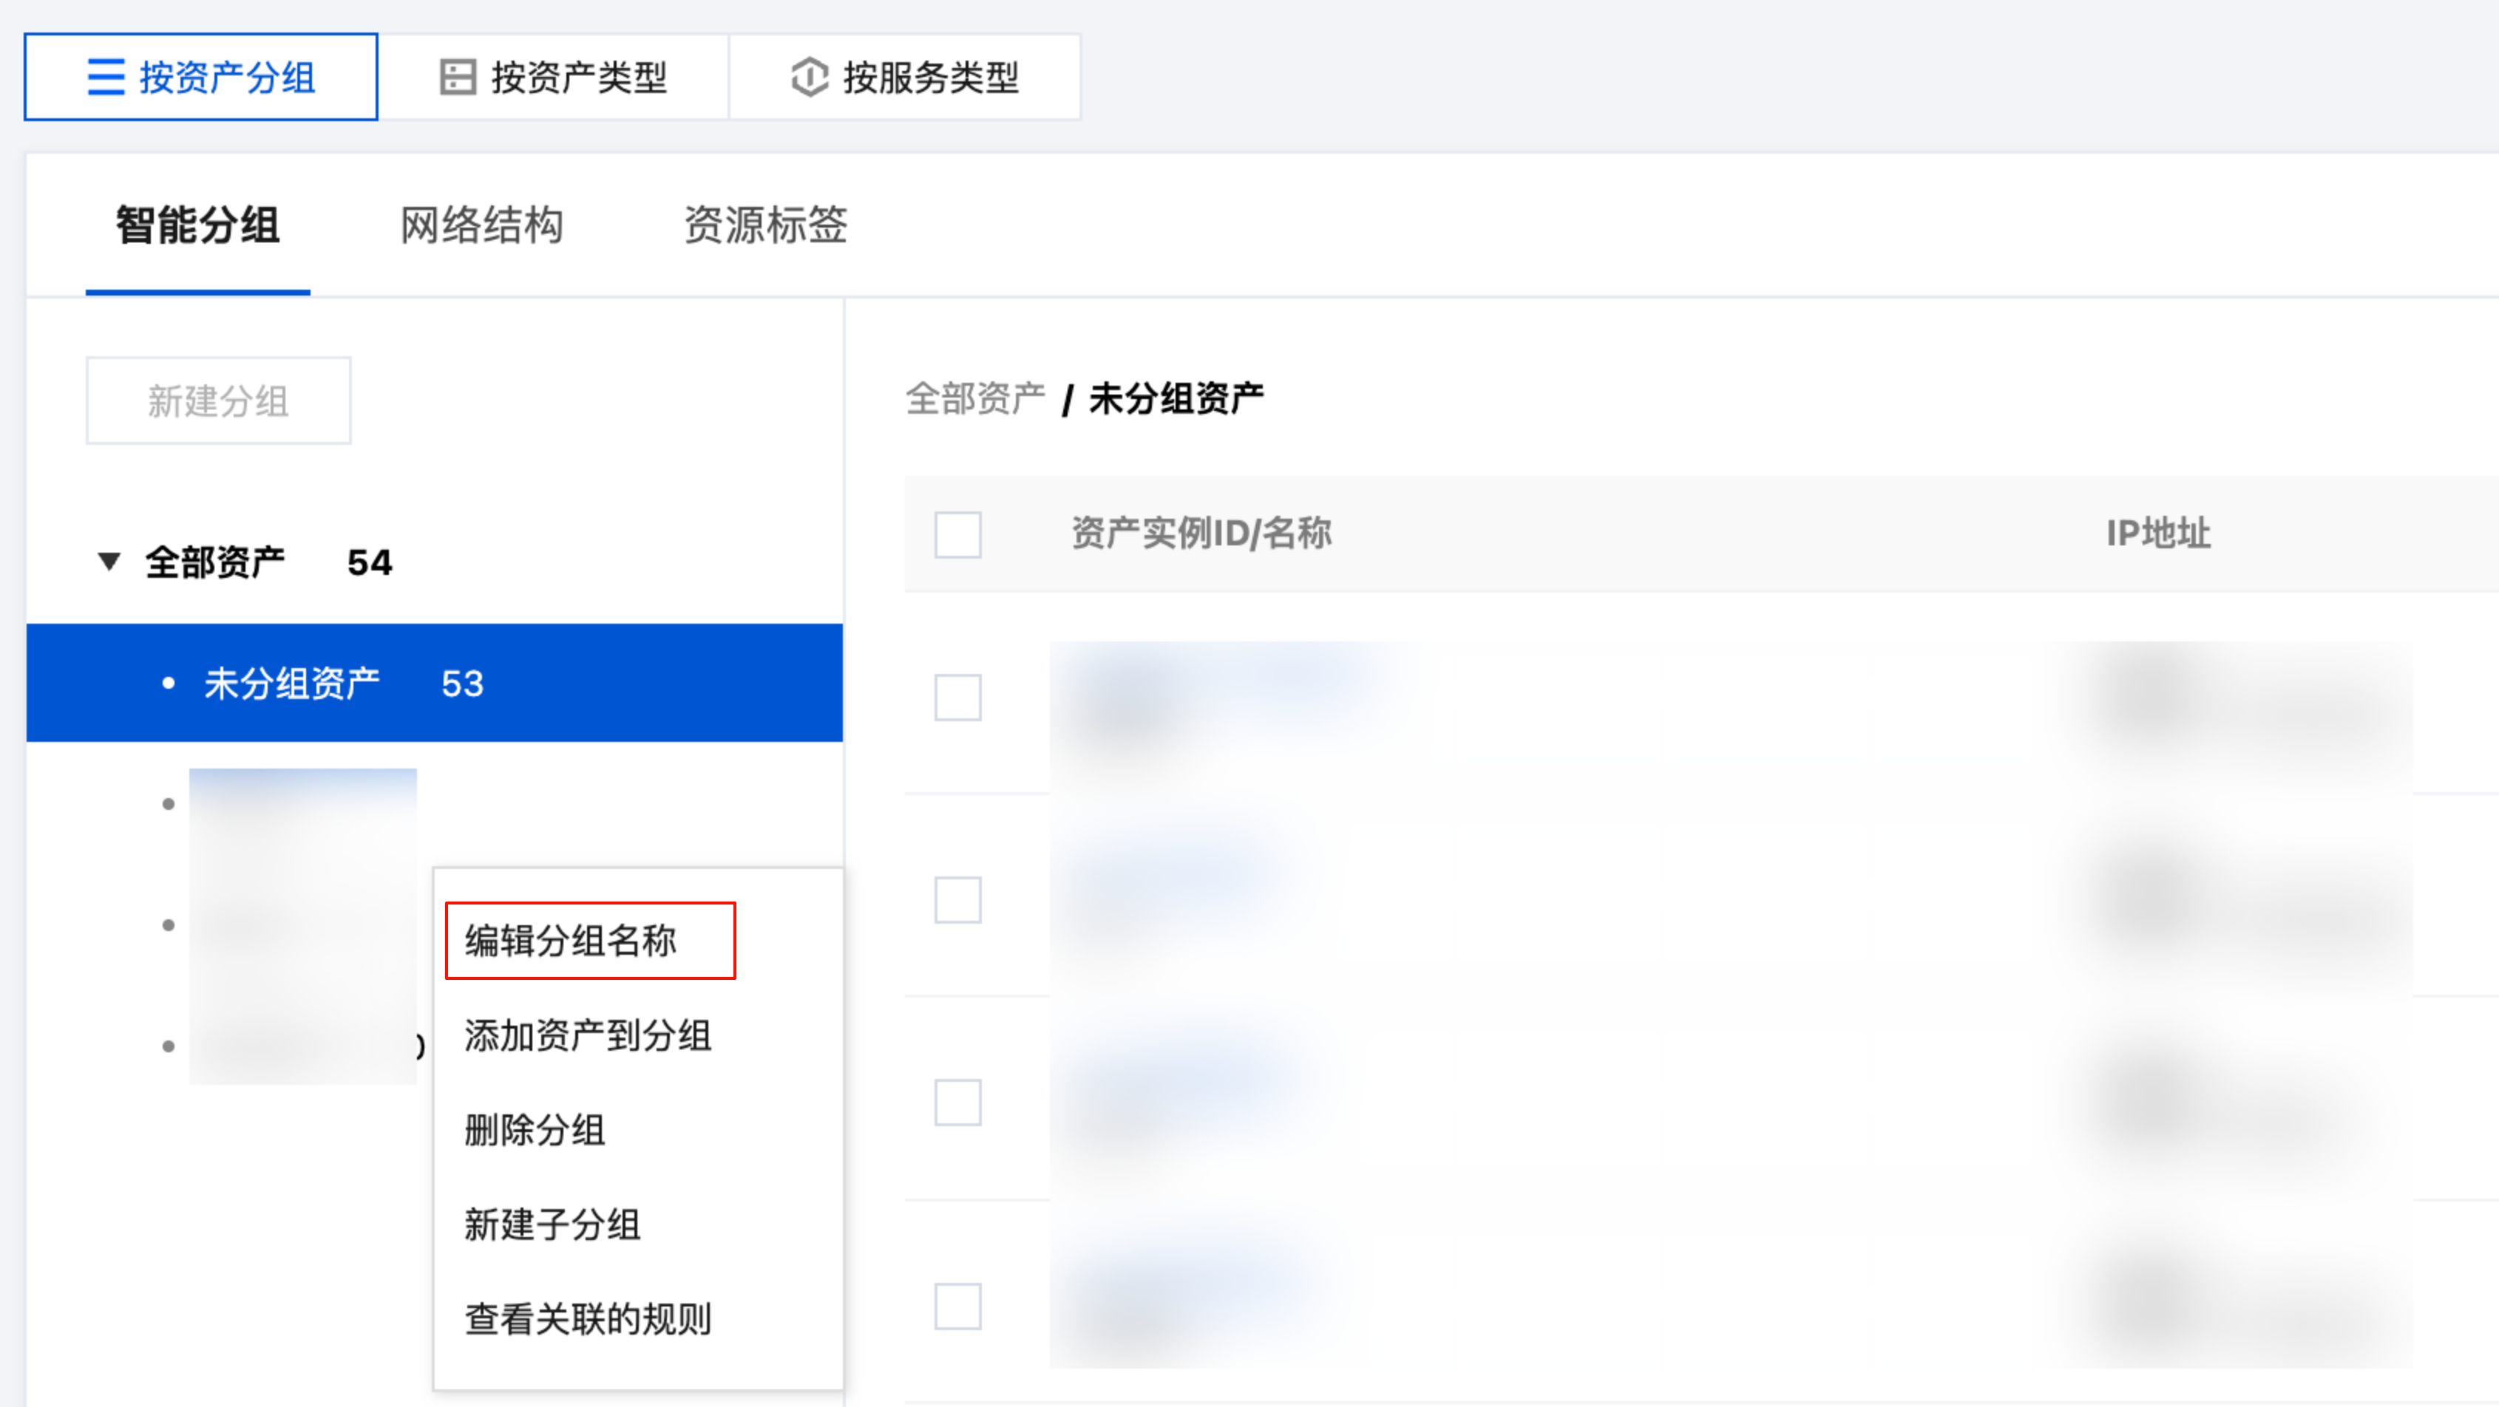Select 全部资产 54 in the tree
2499x1407 pixels.
(x=268, y=562)
